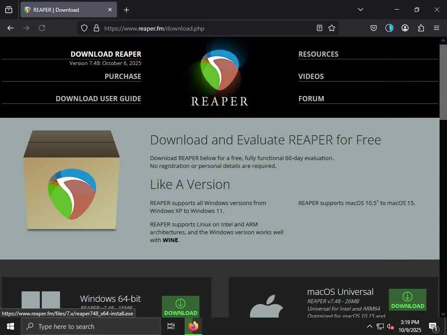
Task: Click the taskbar search box
Action: click(x=91, y=326)
